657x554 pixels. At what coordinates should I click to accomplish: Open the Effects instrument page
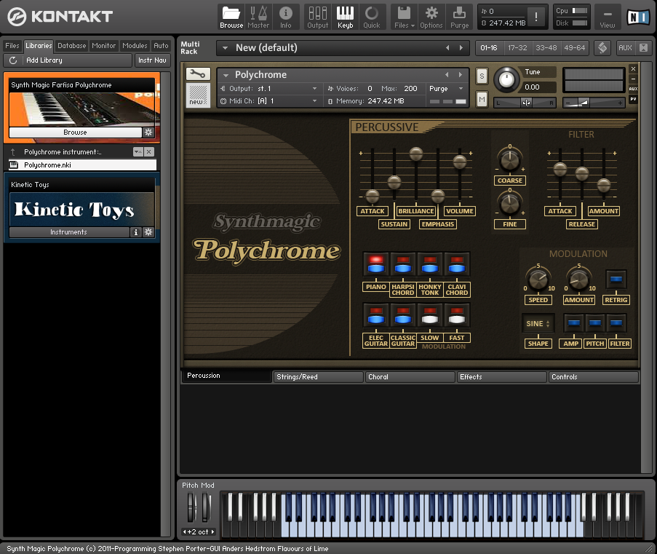[501, 377]
